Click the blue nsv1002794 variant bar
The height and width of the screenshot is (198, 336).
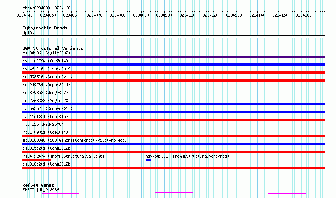pos(174,65)
